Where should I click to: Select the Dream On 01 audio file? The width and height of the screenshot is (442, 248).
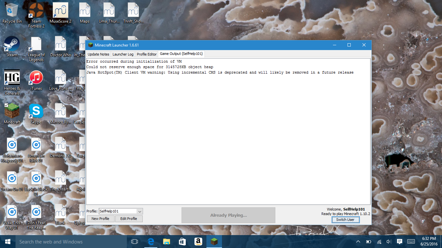point(12,181)
